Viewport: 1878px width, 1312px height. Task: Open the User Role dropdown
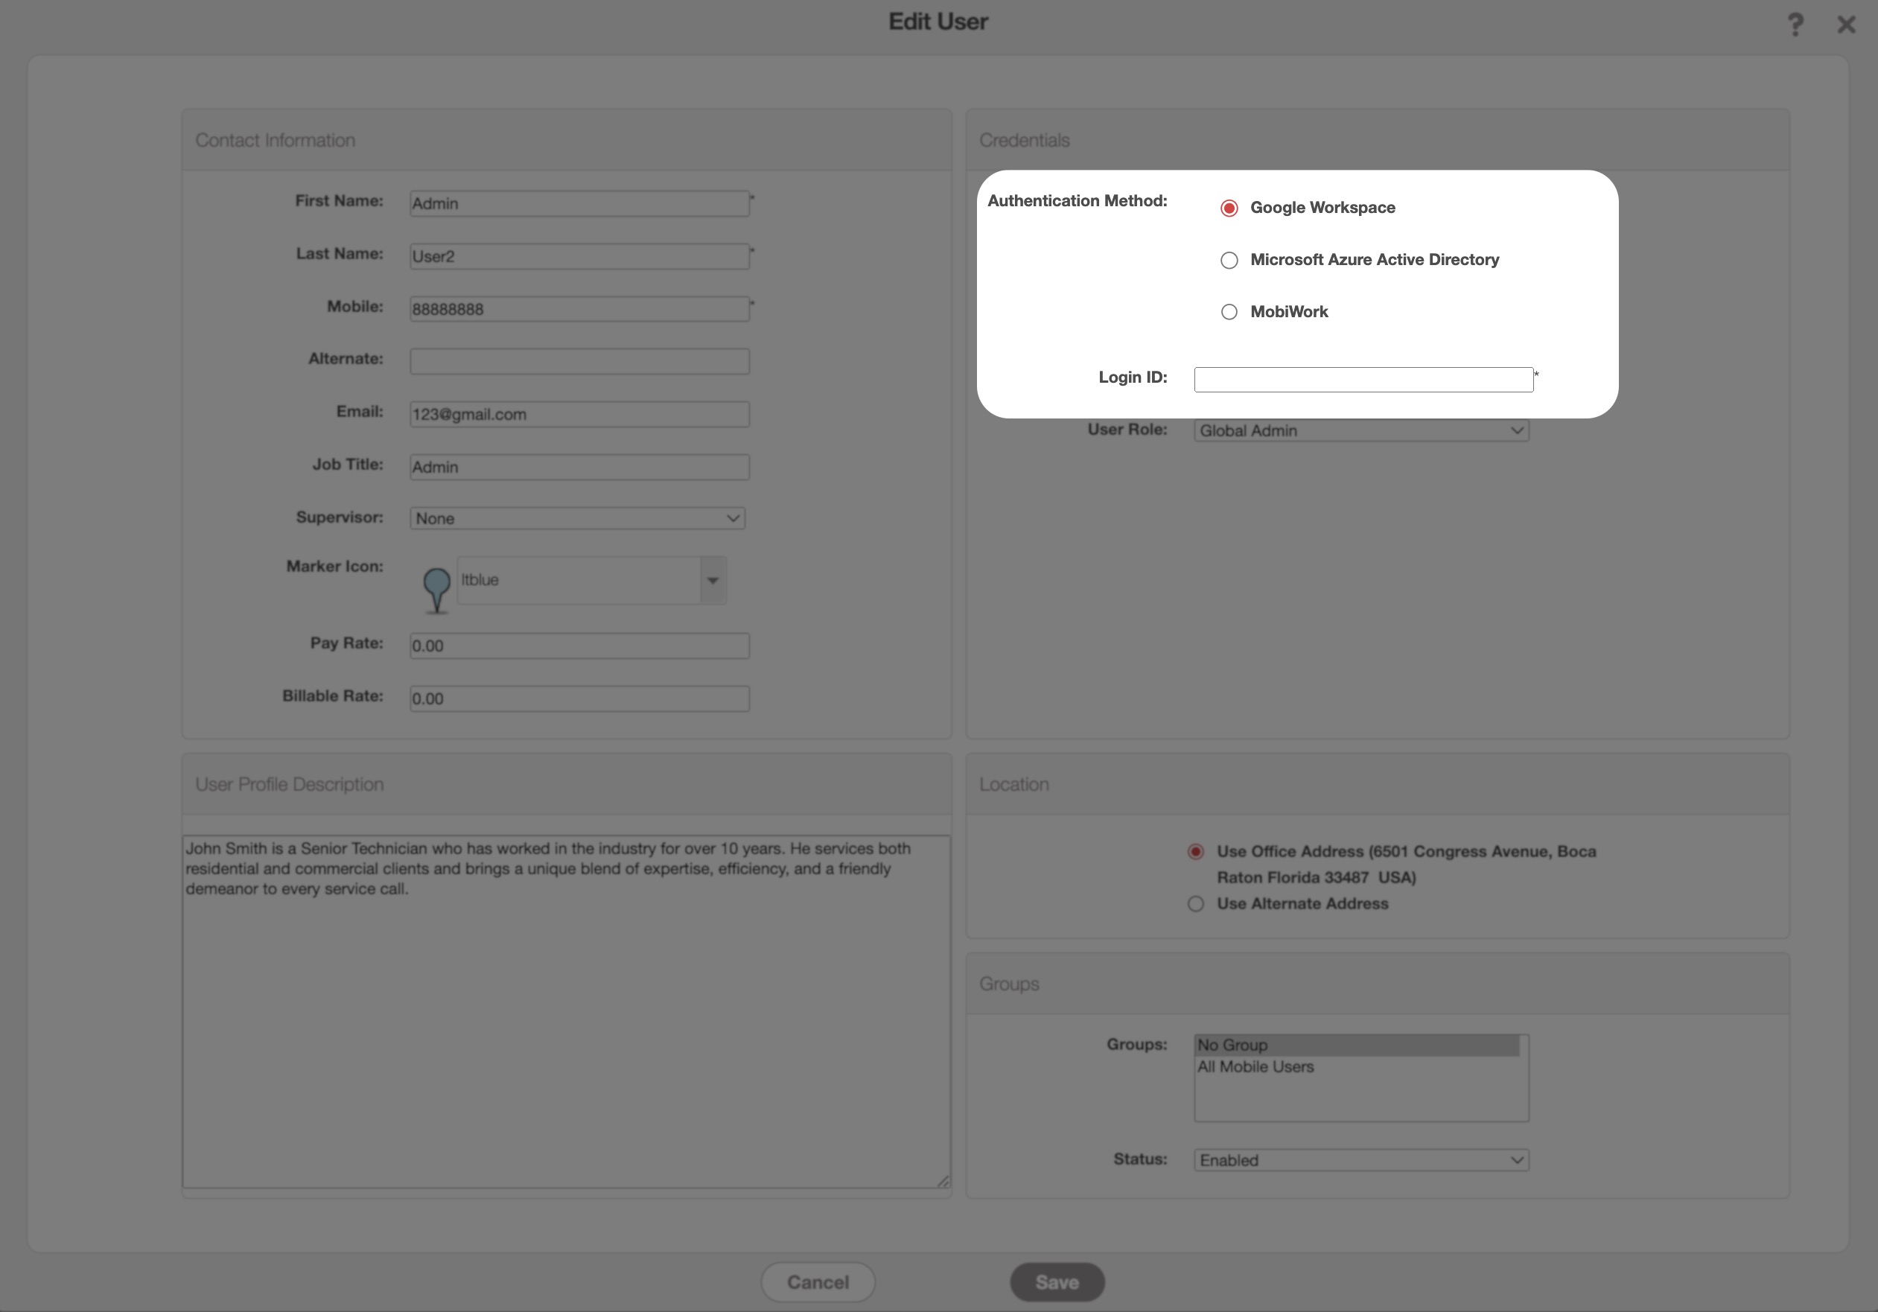[x=1361, y=430]
